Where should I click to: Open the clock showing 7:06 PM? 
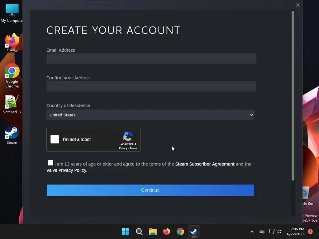tap(296, 232)
